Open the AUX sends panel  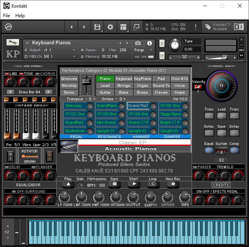241,50
